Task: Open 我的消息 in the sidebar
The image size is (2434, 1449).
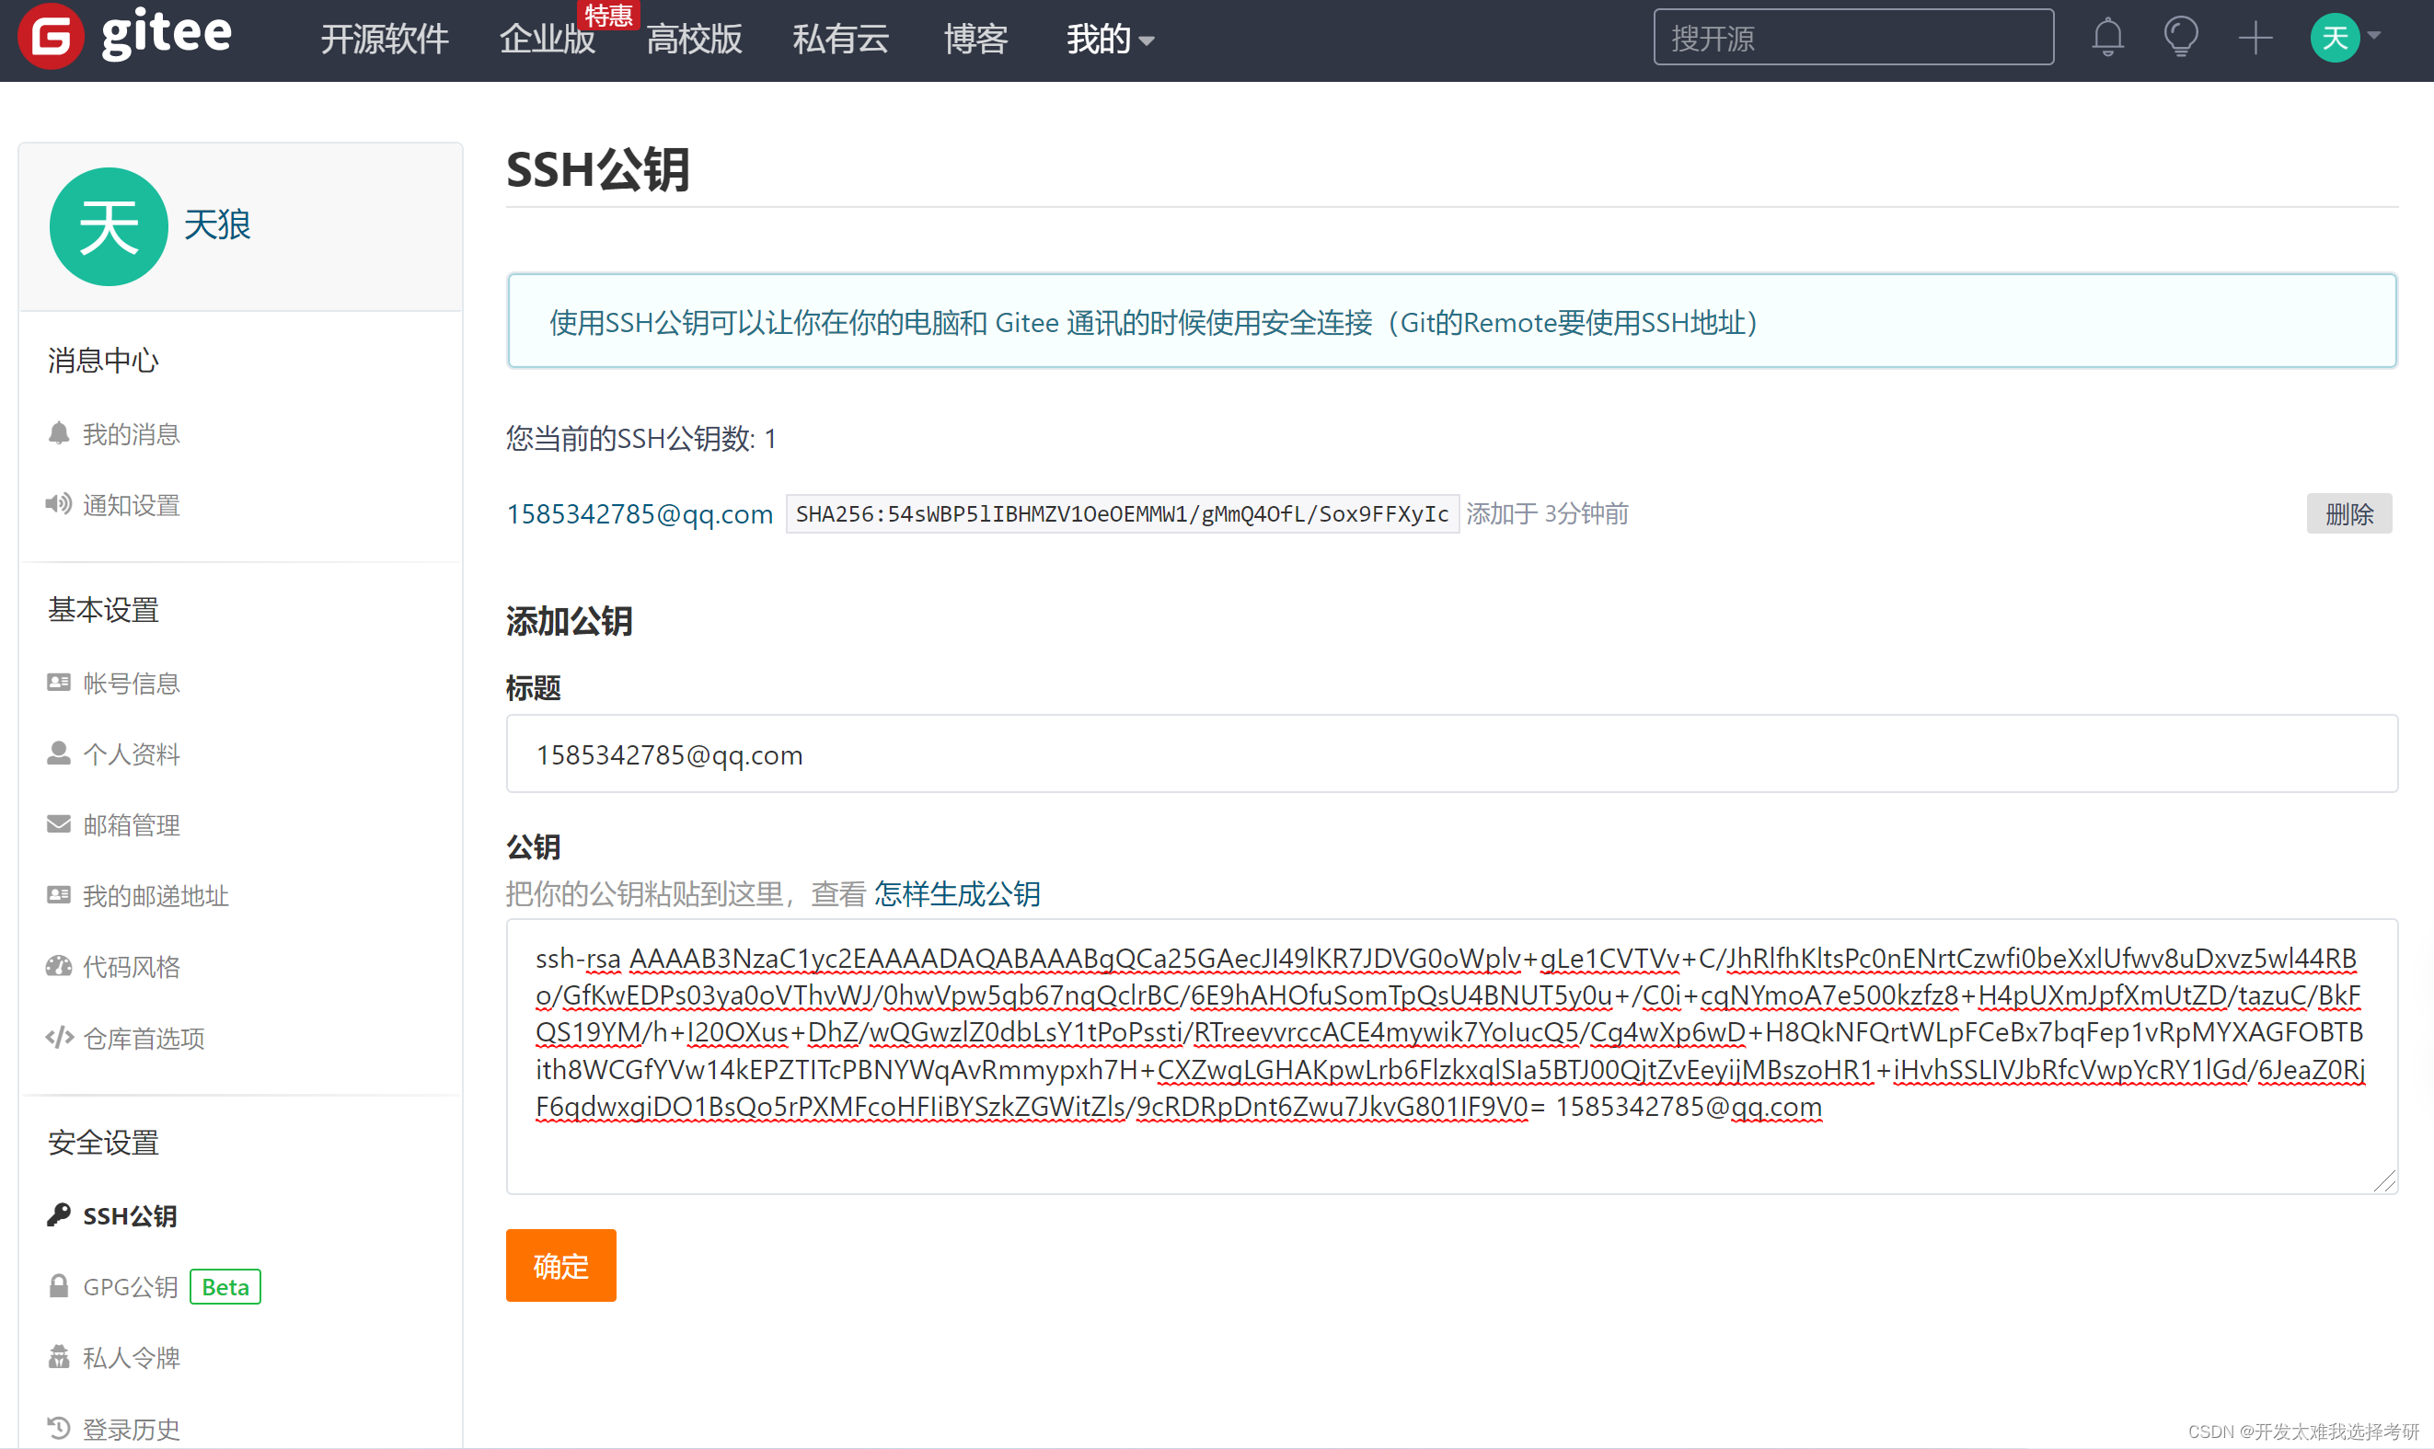Action: point(131,433)
